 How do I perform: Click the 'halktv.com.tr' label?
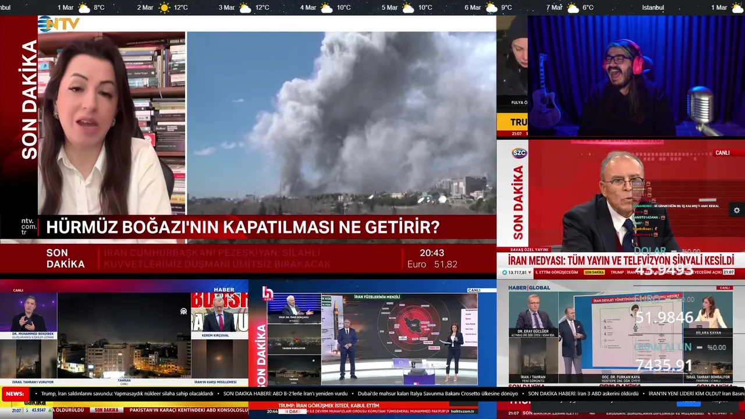(x=463, y=411)
